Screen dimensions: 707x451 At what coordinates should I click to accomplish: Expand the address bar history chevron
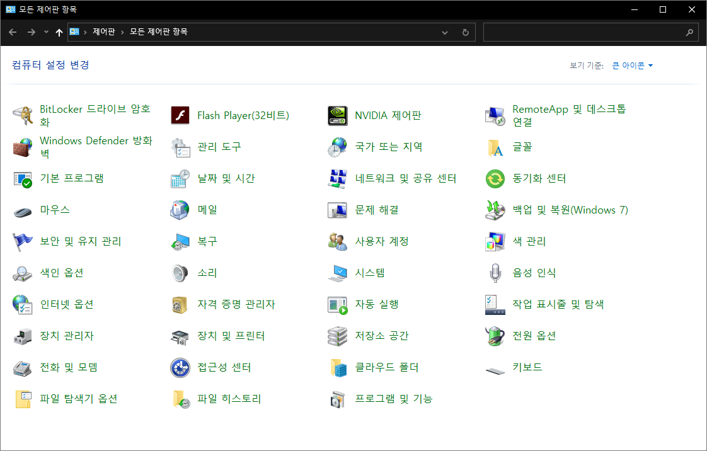pyautogui.click(x=445, y=33)
